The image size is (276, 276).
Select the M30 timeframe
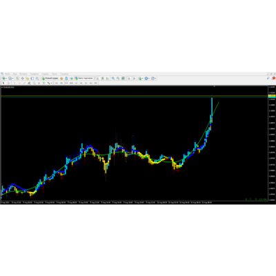tap(71, 83)
